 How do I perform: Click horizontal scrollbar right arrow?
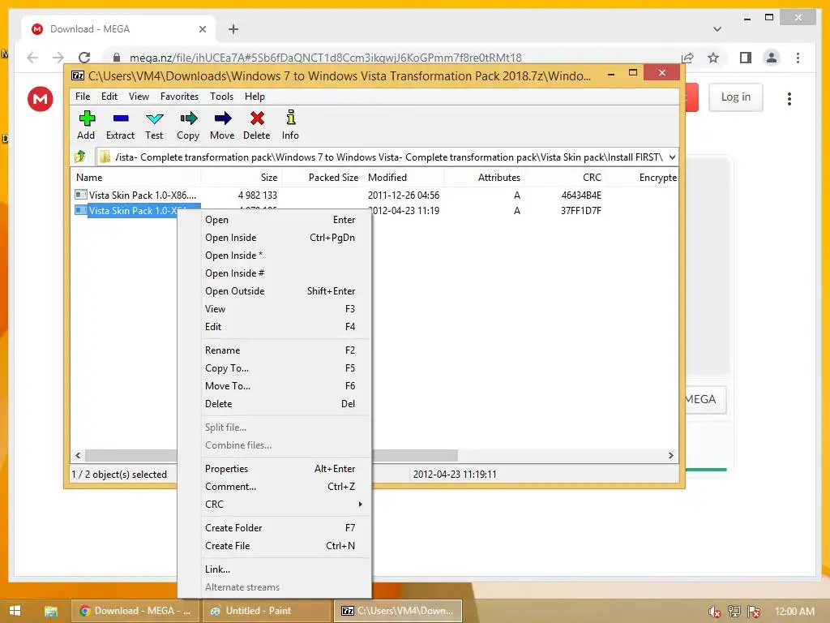tap(670, 456)
